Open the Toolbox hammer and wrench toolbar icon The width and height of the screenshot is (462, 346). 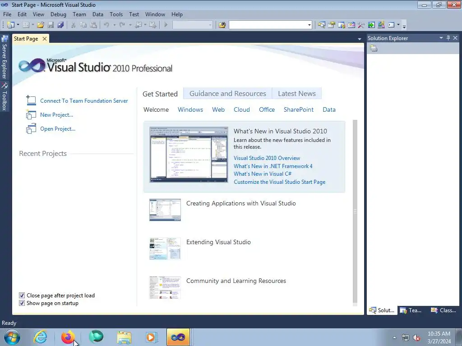[361, 25]
